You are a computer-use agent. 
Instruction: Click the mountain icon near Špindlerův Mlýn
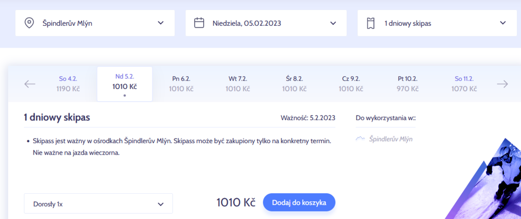pos(360,139)
